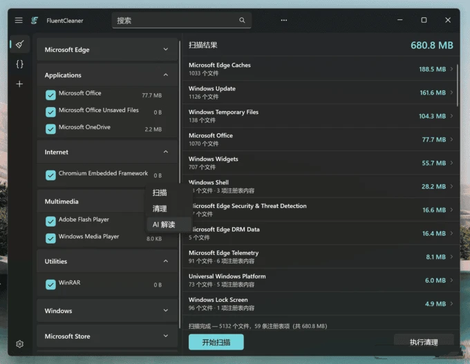Open settings gear in sidebar
The image size is (470, 364).
tap(19, 344)
